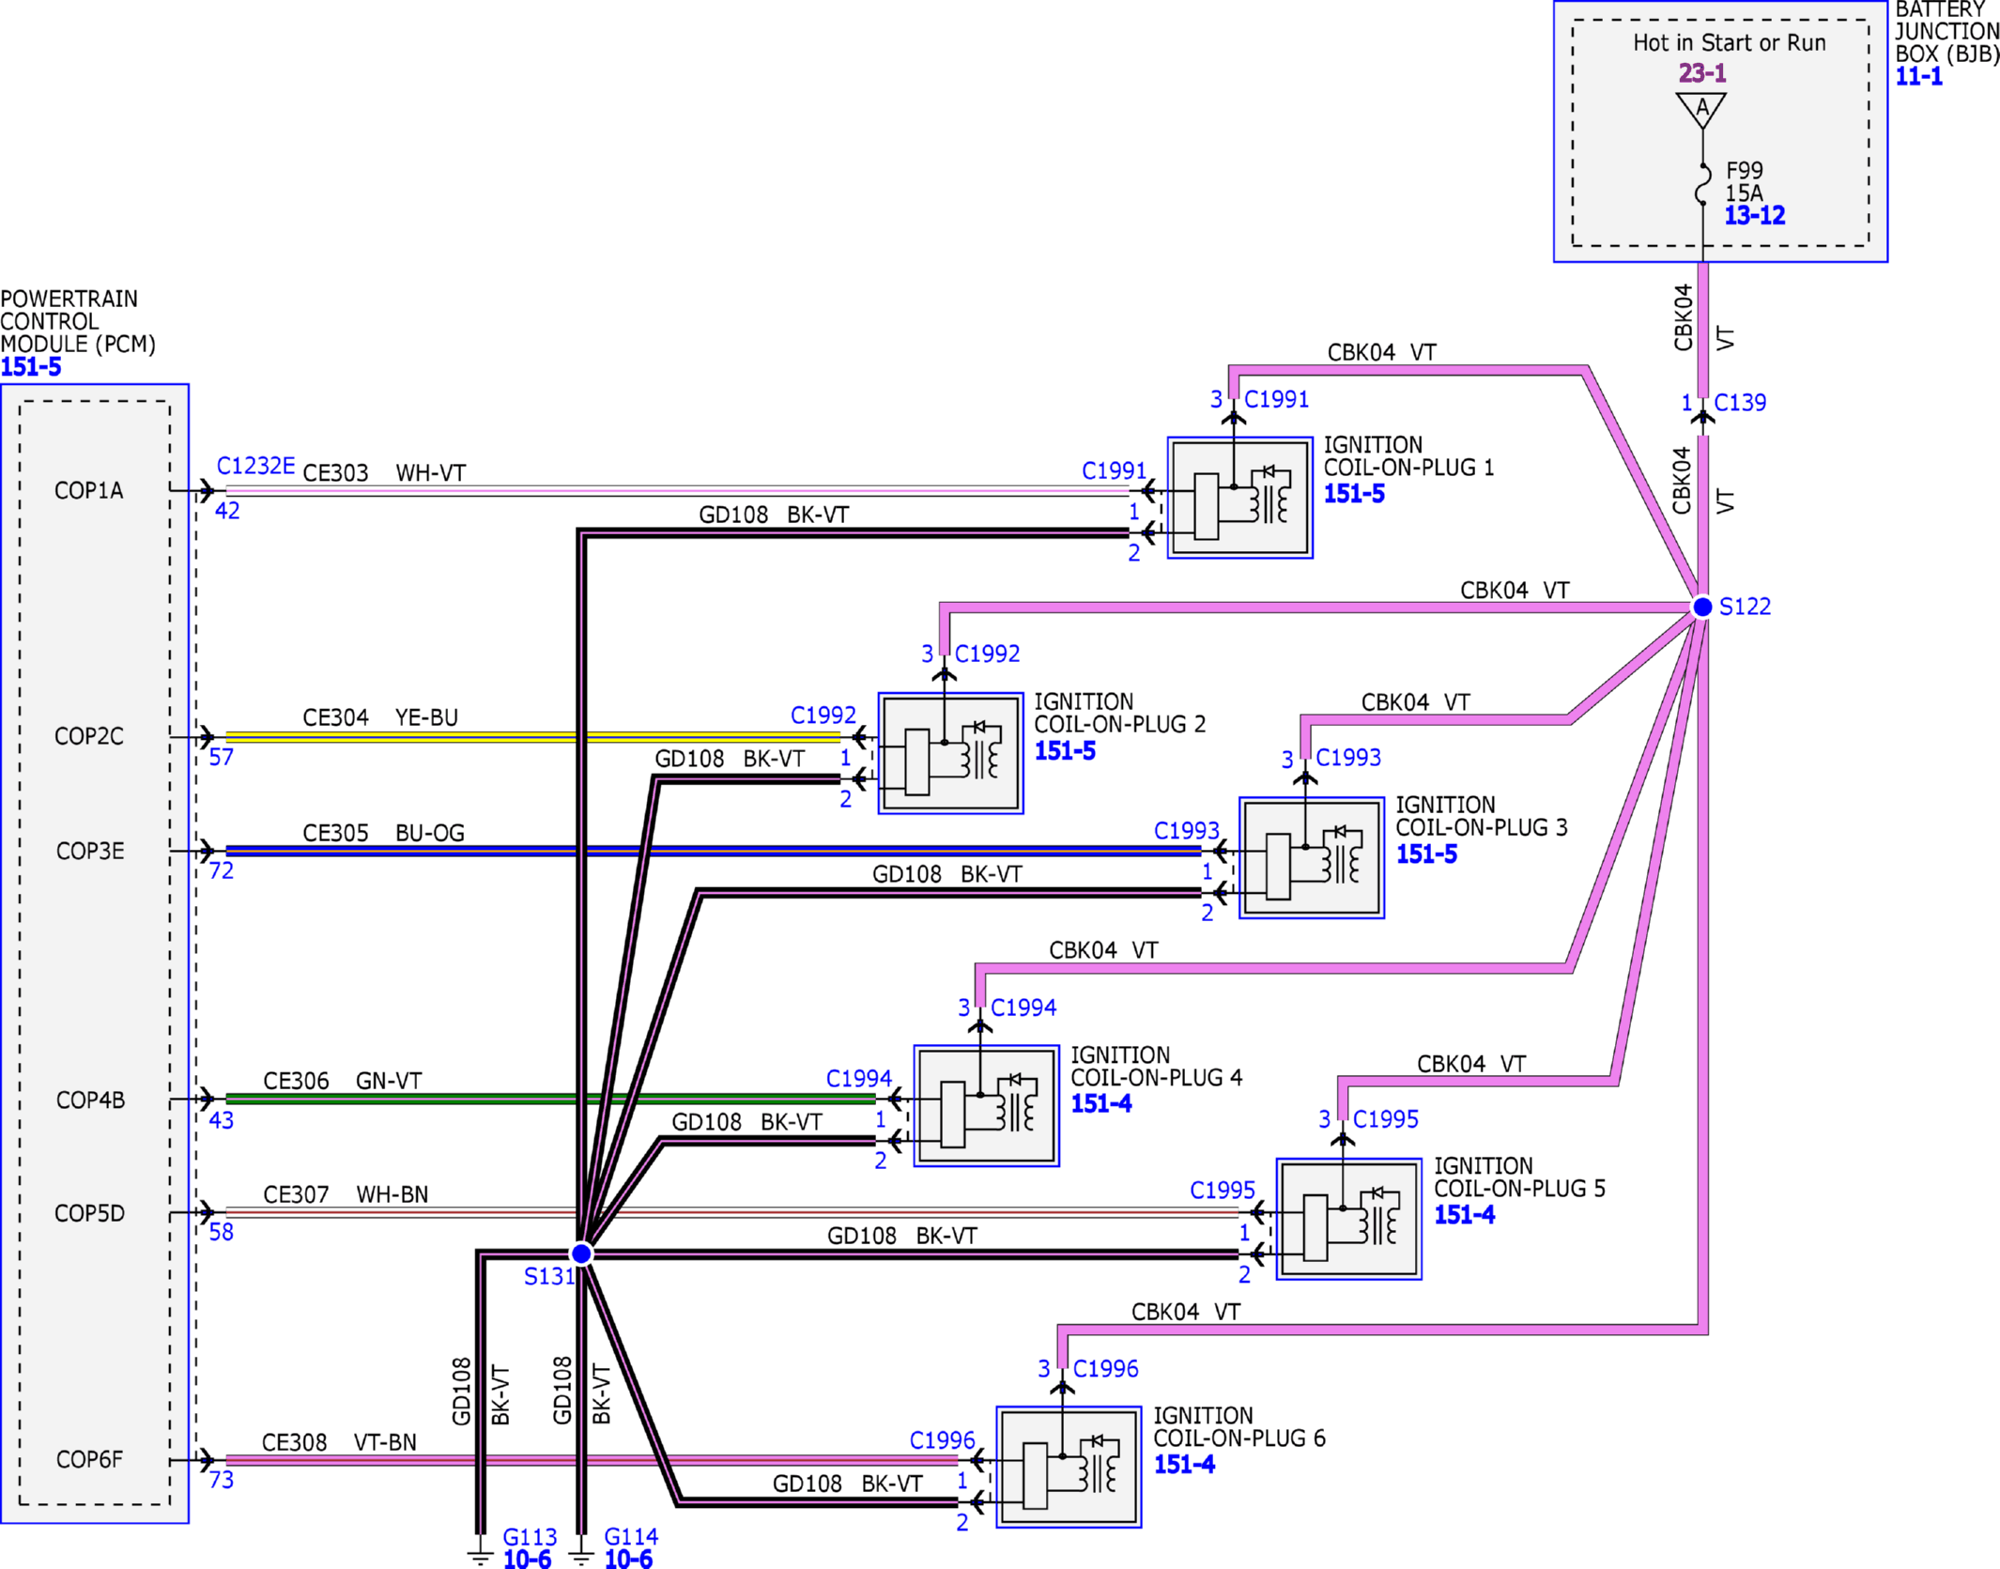Open page link 23-1 under Hot in Start
2000x1569 pixels.
click(x=1702, y=73)
